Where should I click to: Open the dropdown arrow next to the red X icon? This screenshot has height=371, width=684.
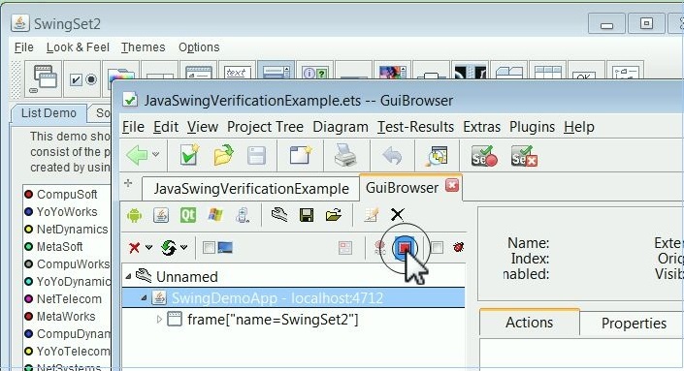(148, 247)
